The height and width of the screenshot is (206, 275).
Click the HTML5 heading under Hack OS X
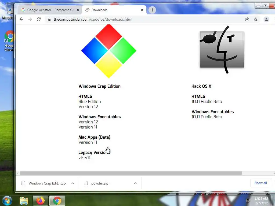(198, 97)
